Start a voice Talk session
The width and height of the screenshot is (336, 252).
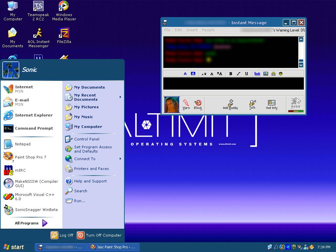coord(252,104)
